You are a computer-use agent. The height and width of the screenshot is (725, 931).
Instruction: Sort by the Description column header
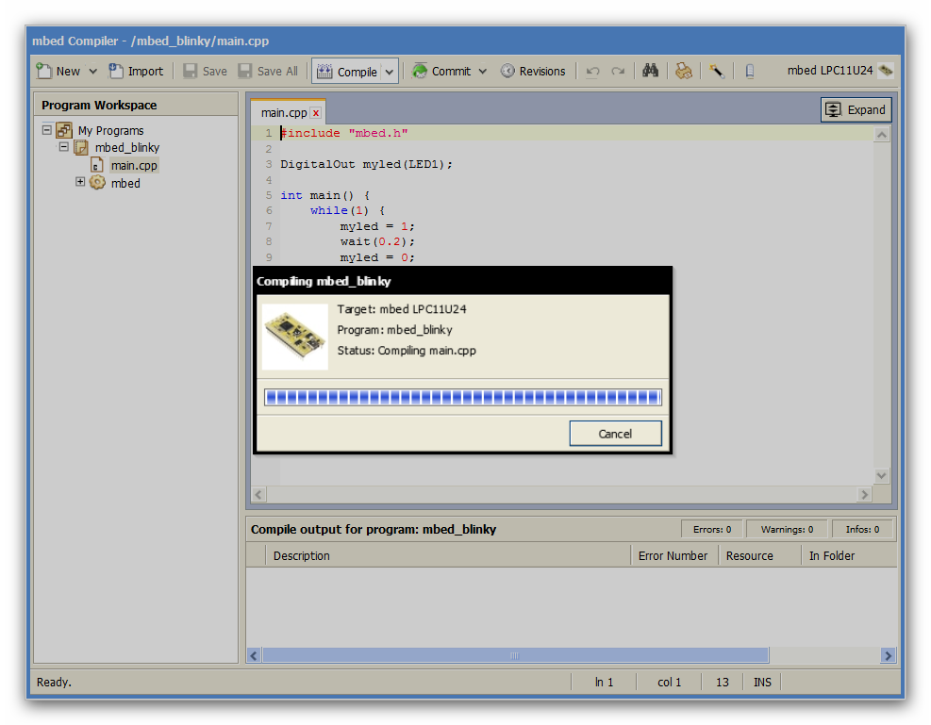point(448,556)
